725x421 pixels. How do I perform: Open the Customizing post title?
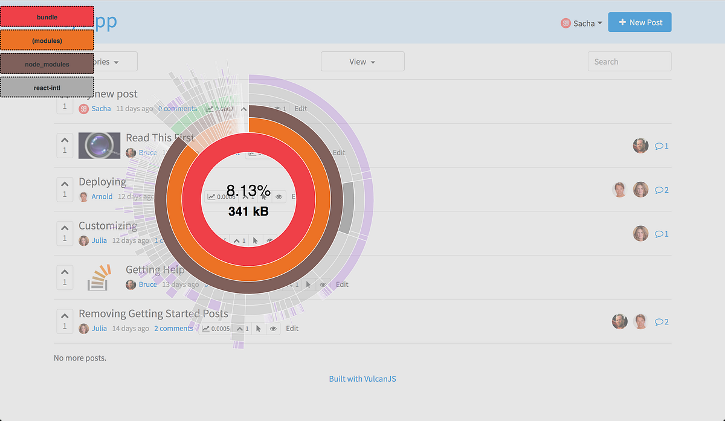click(108, 226)
